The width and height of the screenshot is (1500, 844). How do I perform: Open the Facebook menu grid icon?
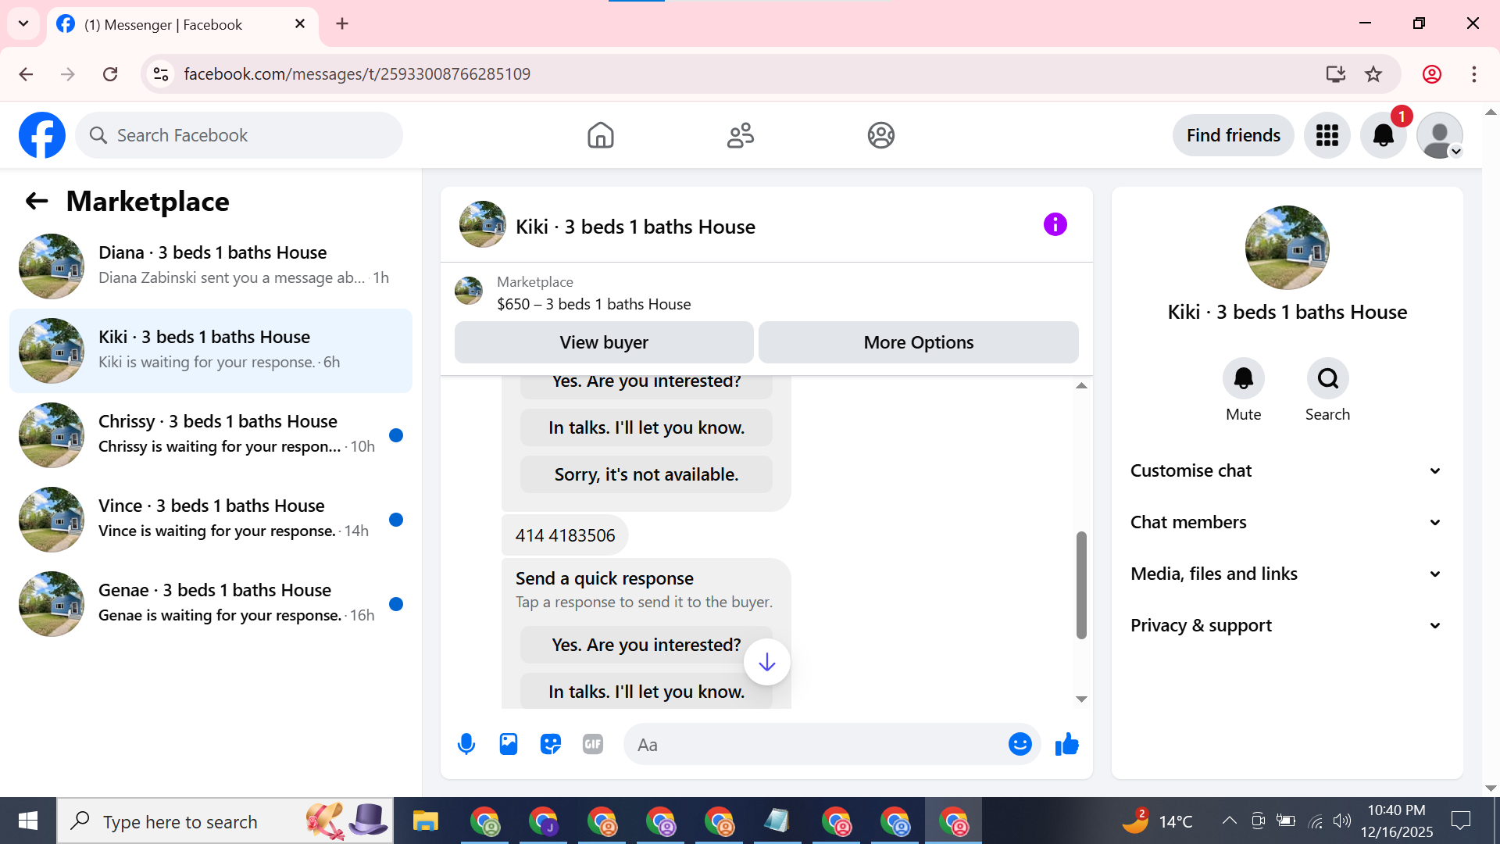click(1327, 135)
